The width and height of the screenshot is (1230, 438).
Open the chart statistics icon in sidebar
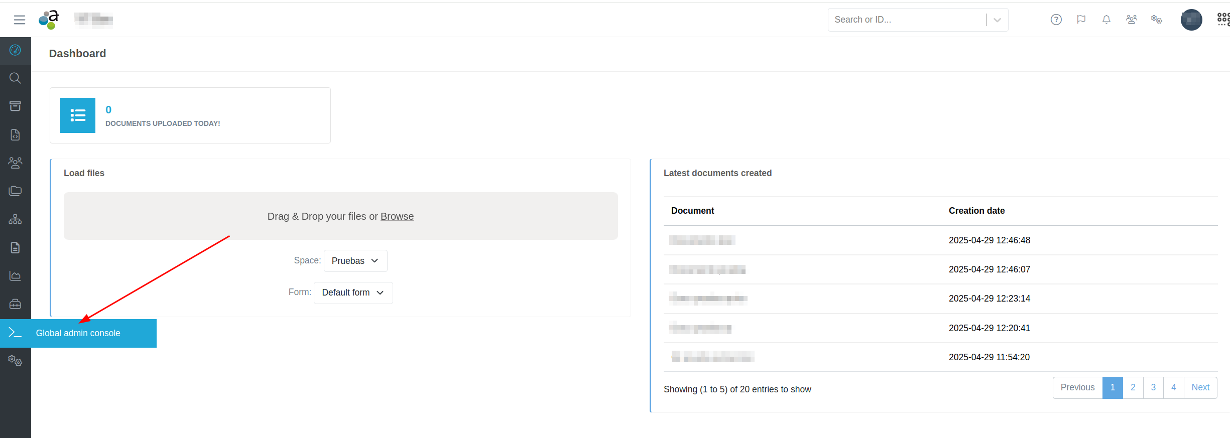15,276
